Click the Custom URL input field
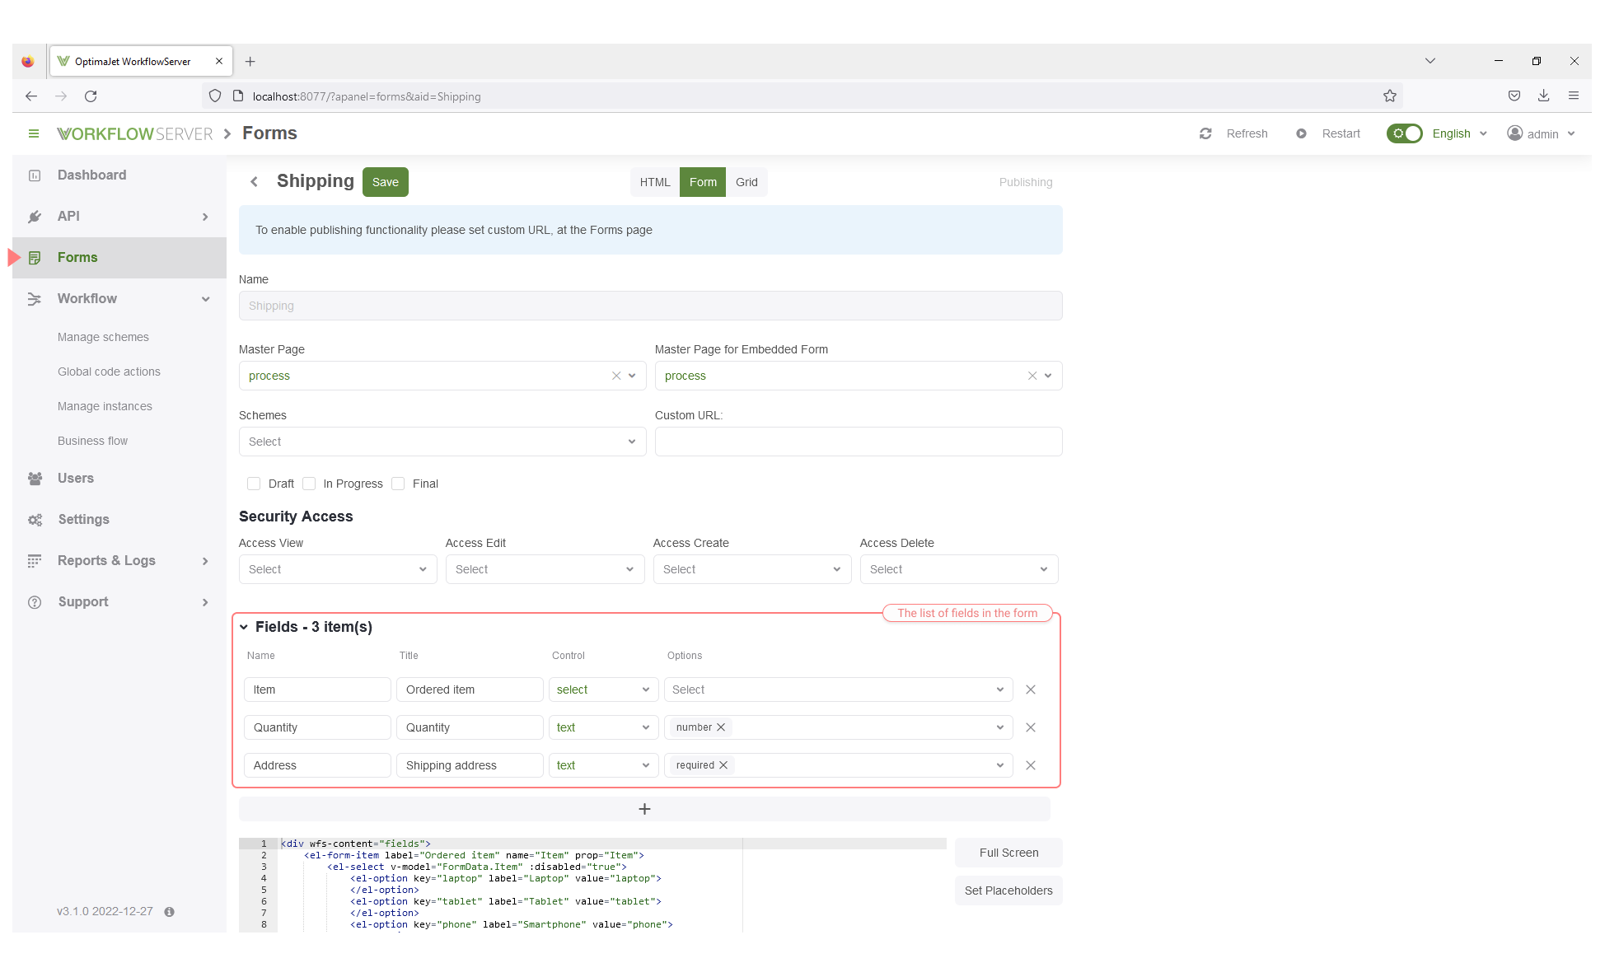This screenshot has height=977, width=1605. [x=859, y=442]
